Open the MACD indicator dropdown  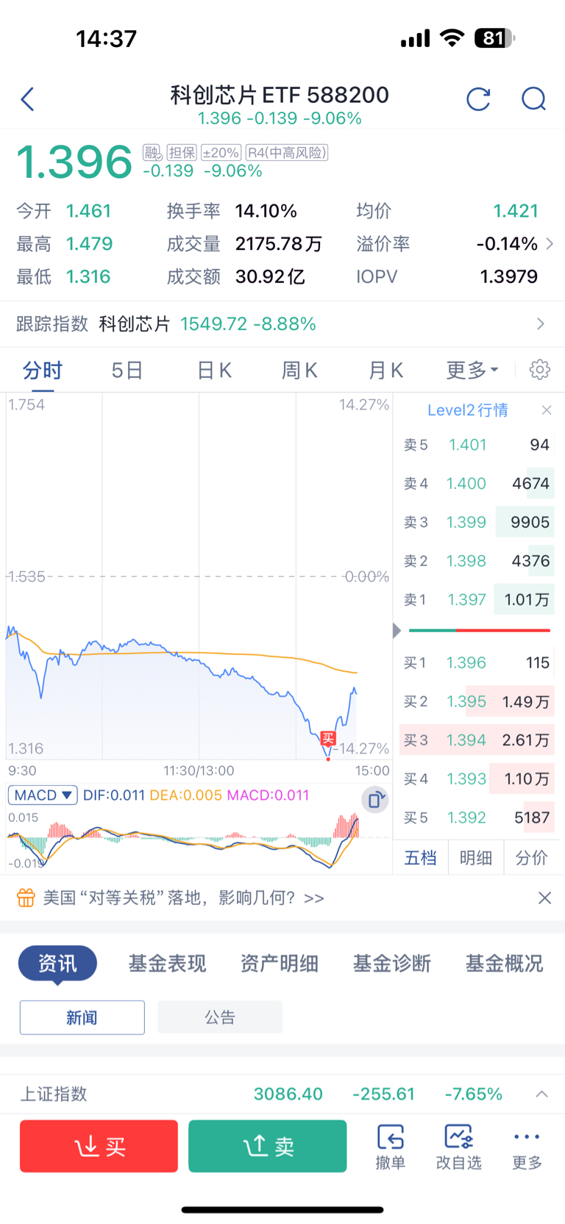[x=42, y=795]
